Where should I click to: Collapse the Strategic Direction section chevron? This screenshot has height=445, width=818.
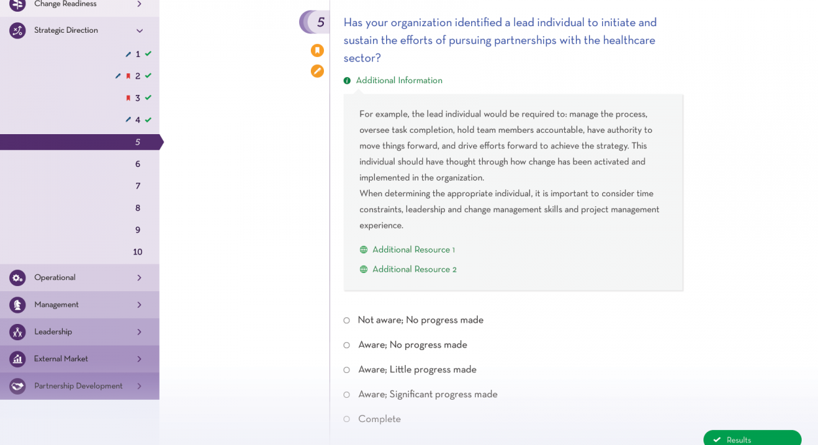tap(139, 31)
